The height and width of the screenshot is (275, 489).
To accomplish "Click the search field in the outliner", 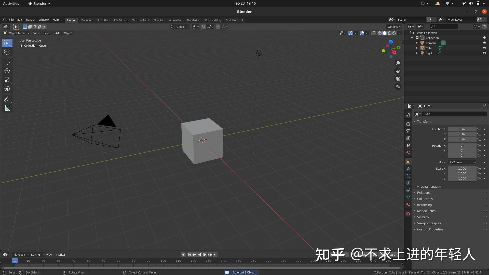I will [x=444, y=26].
